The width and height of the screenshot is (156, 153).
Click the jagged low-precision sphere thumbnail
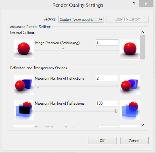[x=23, y=50]
